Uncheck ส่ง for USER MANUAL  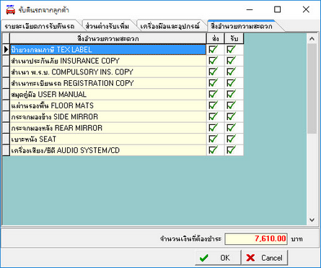[x=213, y=94]
